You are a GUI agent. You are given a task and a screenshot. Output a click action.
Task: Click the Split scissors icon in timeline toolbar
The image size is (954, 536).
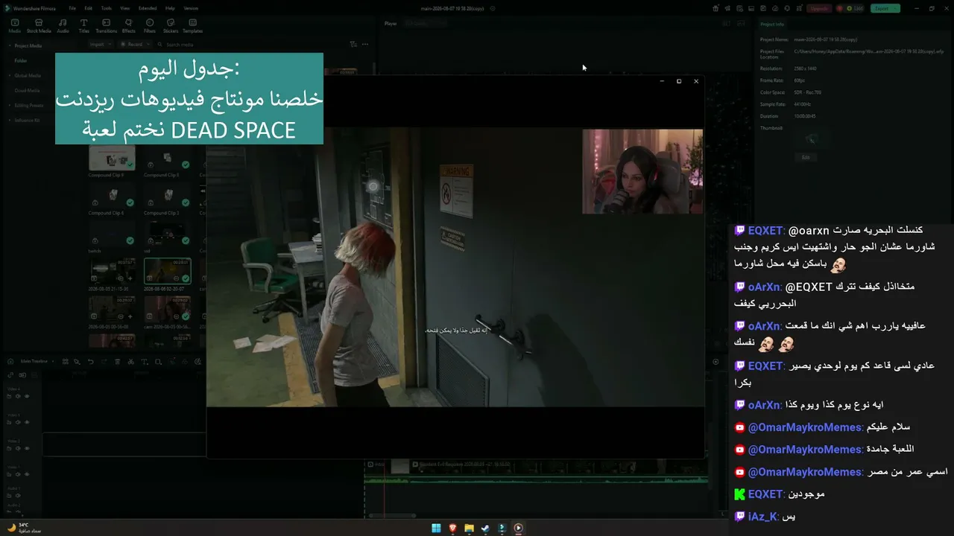[130, 362]
